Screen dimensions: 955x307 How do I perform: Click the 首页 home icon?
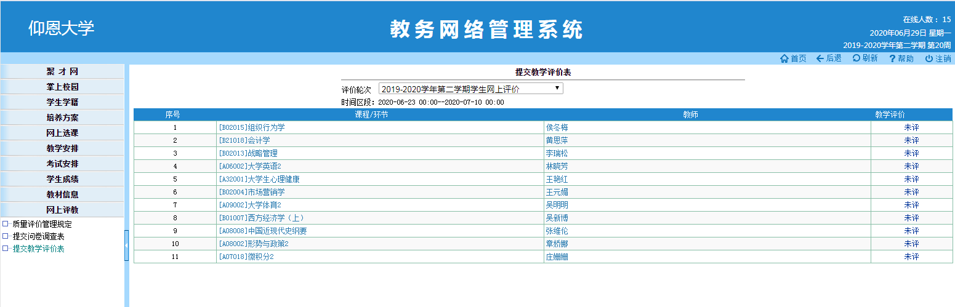(784, 58)
